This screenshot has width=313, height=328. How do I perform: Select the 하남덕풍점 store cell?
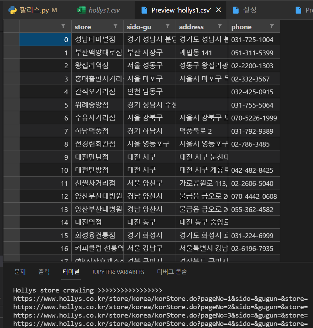pos(98,131)
